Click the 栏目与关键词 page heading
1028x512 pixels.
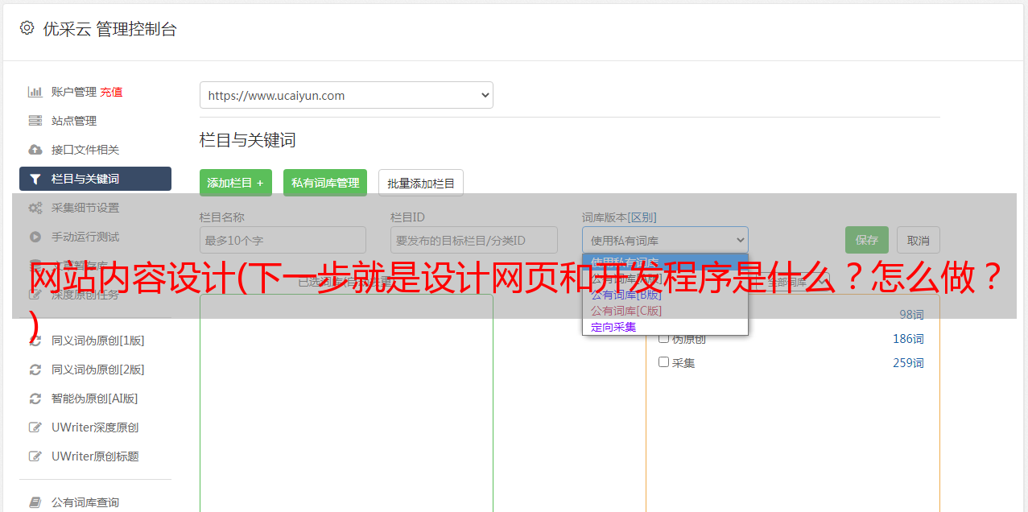248,140
